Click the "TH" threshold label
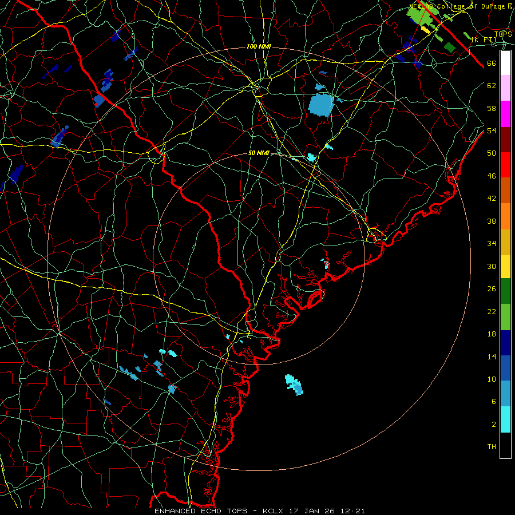Image resolution: width=515 pixels, height=515 pixels. (492, 447)
